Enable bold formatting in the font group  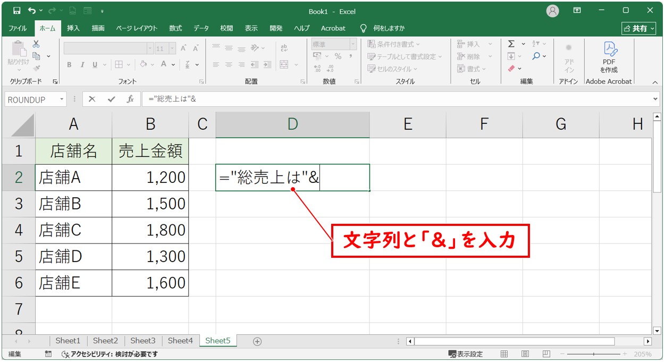(69, 64)
